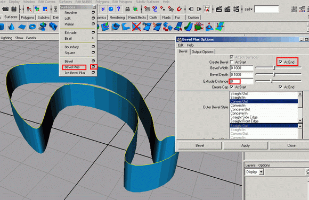
Task: Click the blue question mark help icon
Action: pos(119,9)
